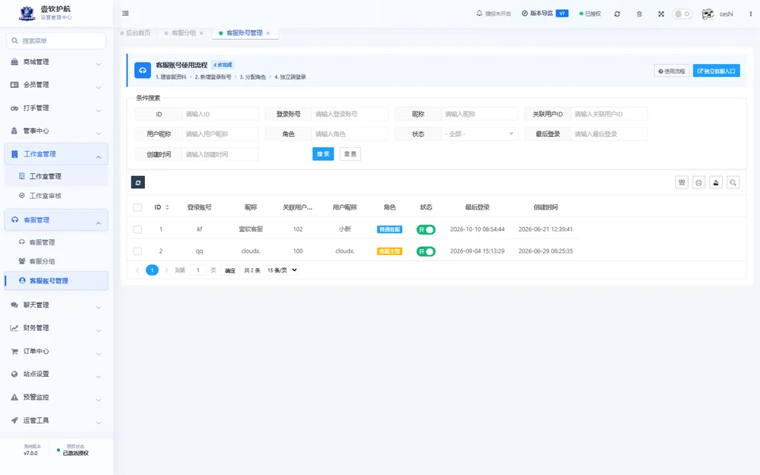Open the 15条/页 page size dropdown
The width and height of the screenshot is (760, 475).
click(x=282, y=270)
